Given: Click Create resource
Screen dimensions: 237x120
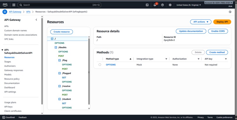Looking at the screenshot, I should [x=61, y=32].
